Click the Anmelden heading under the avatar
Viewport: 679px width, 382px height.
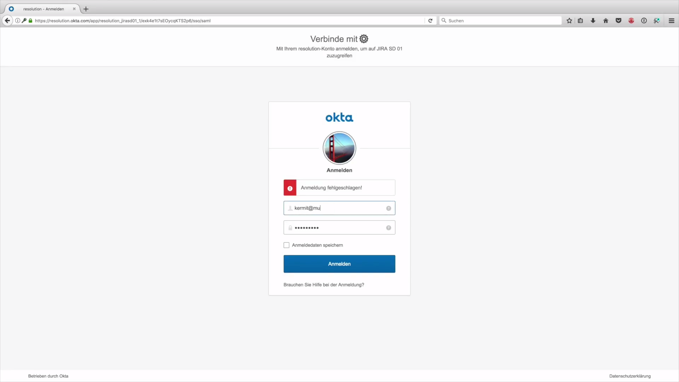click(x=339, y=170)
